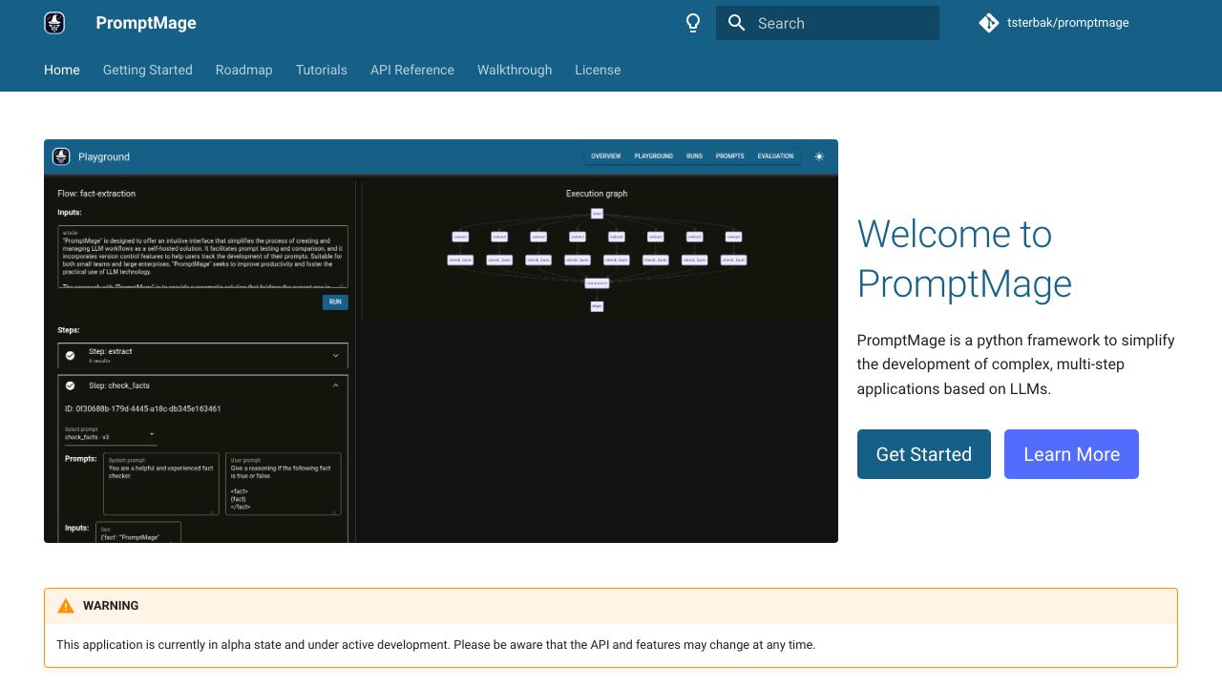Open the Playground screenshot image
Screen dimensions: 1222x687
click(x=441, y=341)
